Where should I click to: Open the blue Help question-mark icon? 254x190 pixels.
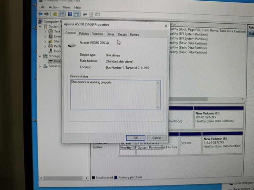70,14
